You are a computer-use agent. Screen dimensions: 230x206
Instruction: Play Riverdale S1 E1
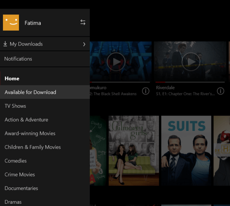pos(191,62)
